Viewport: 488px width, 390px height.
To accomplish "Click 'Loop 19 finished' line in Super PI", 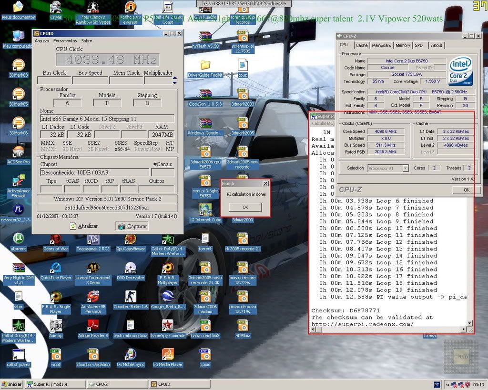I will (x=378, y=290).
